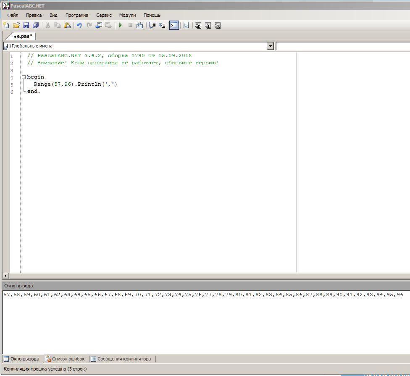The width and height of the screenshot is (410, 376).
Task: Create a new file via toolbar icon
Action: click(6, 25)
